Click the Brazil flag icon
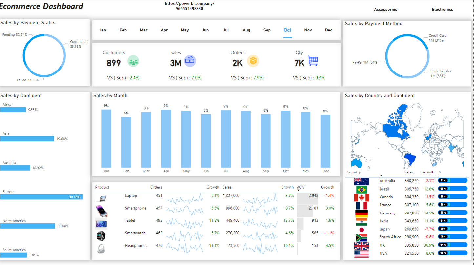 pyautogui.click(x=361, y=190)
